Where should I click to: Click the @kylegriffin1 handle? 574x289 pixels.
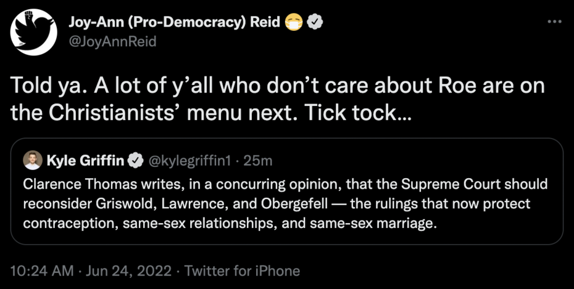click(x=190, y=161)
